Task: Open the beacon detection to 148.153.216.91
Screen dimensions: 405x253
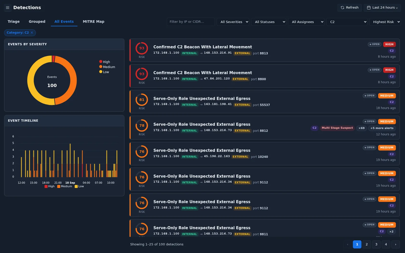Action: coord(265,50)
